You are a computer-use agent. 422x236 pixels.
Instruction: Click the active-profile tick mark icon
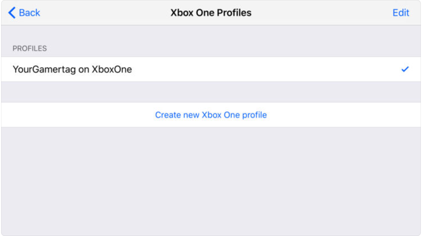coord(405,69)
